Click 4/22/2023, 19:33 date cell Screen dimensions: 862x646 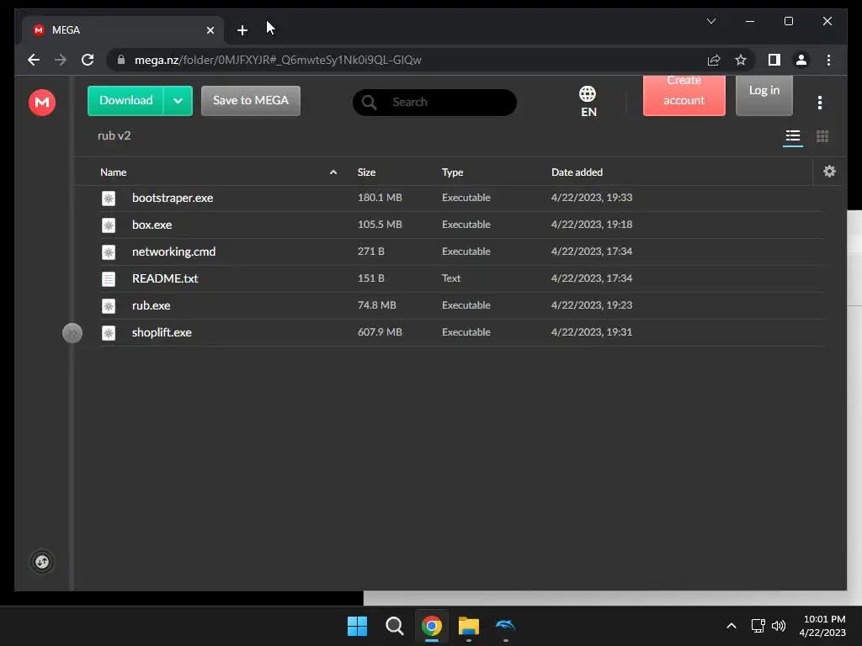coord(592,197)
